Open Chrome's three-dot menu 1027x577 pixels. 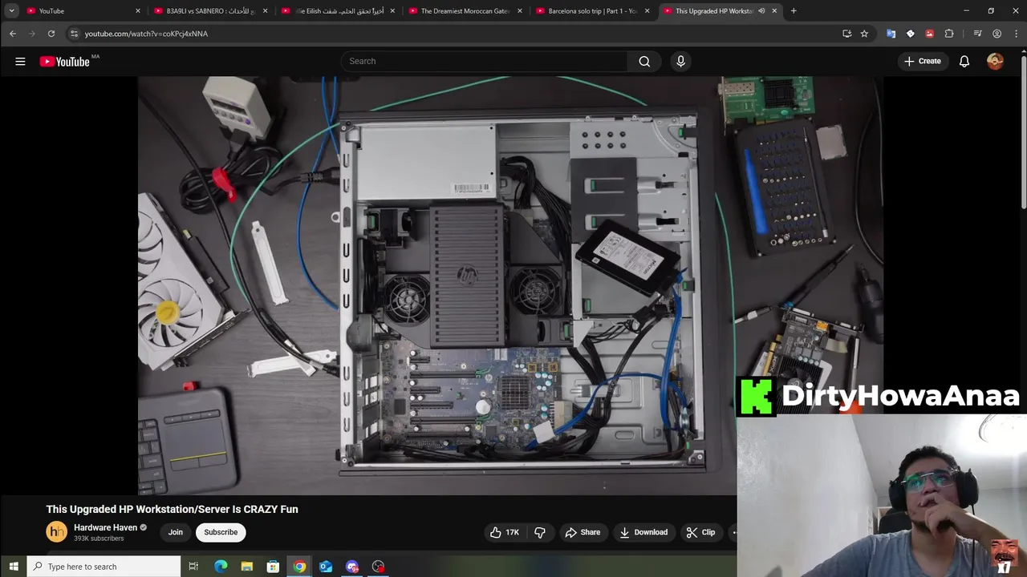tap(1016, 34)
